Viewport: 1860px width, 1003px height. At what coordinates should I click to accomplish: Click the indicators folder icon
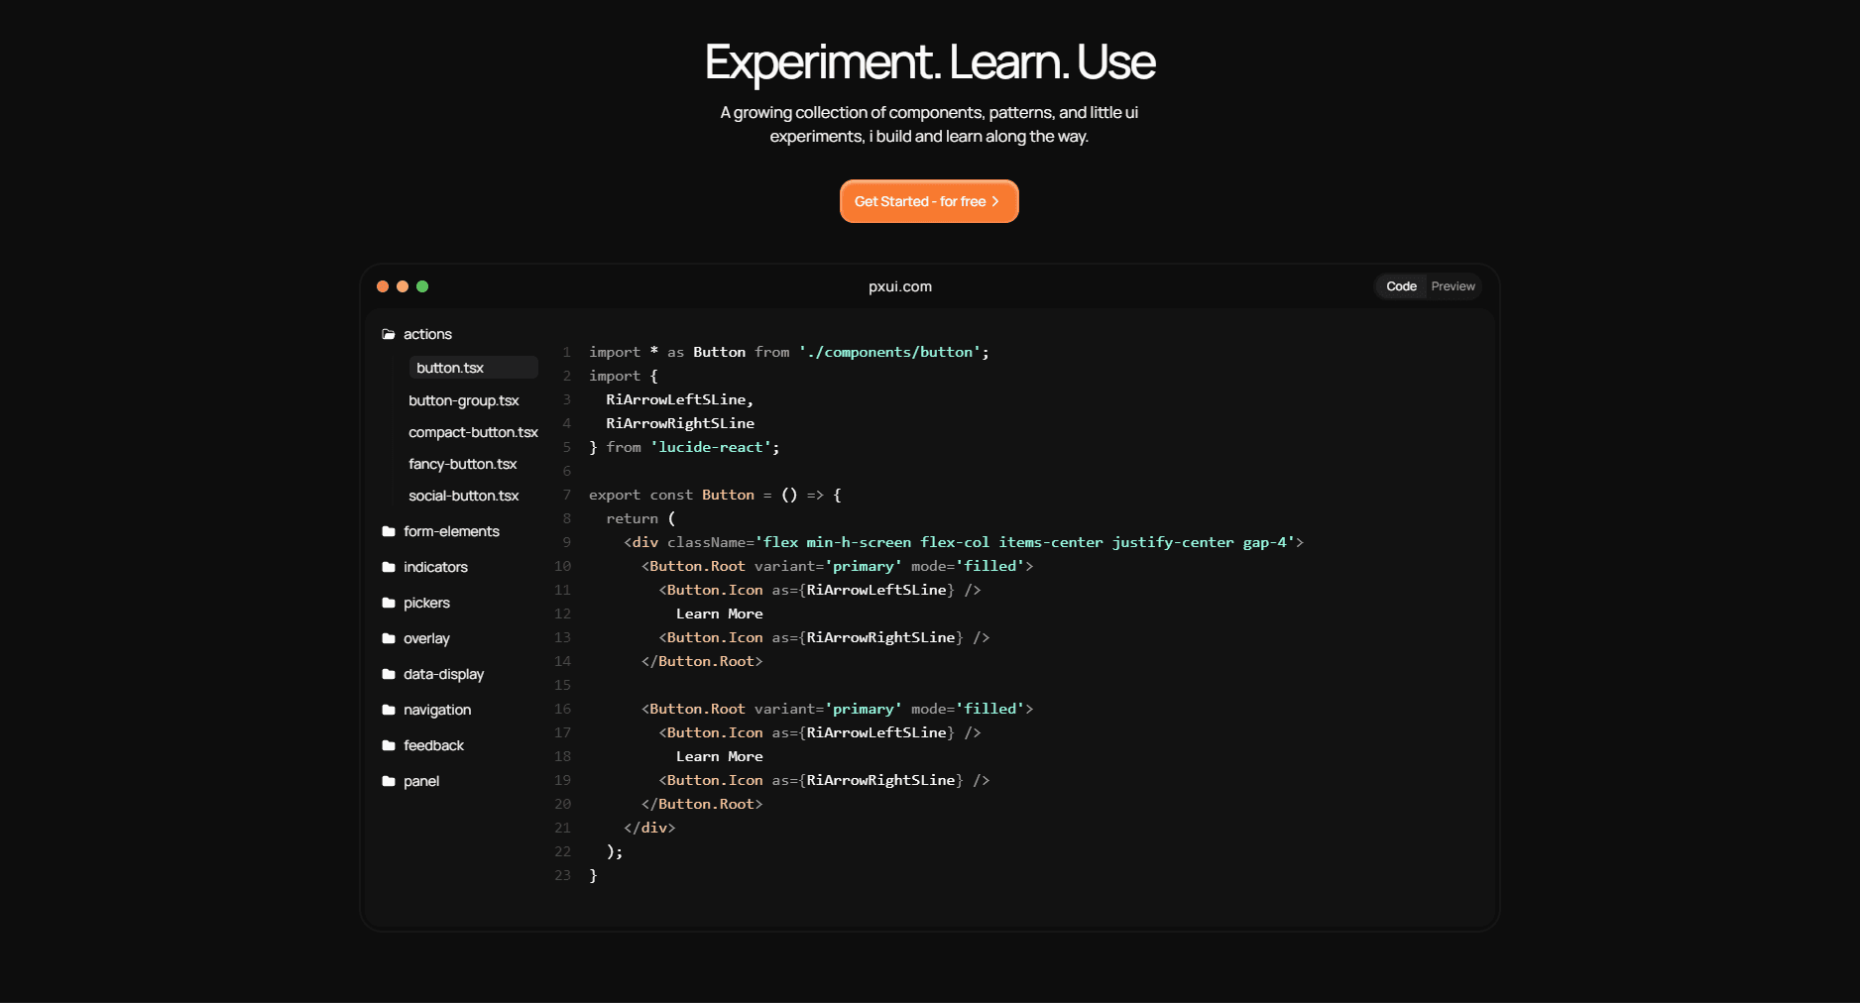pyautogui.click(x=389, y=568)
